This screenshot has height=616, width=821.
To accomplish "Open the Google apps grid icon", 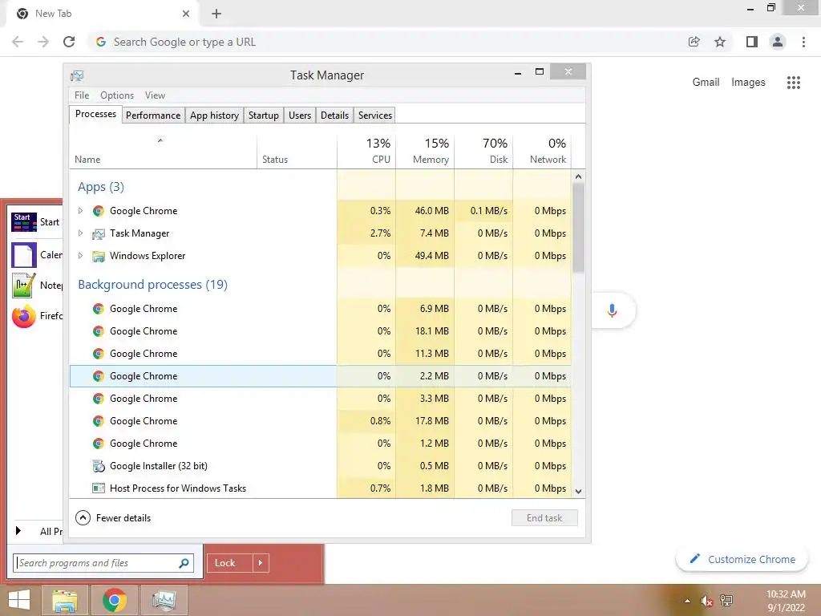I will click(793, 83).
